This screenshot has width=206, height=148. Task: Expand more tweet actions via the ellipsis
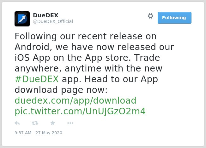tap(70, 123)
